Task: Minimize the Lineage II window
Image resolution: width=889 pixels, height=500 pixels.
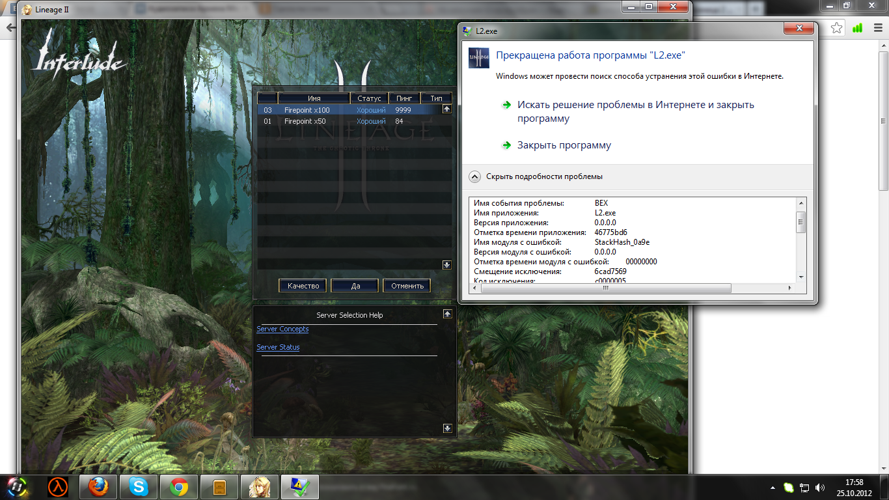Action: tap(631, 7)
